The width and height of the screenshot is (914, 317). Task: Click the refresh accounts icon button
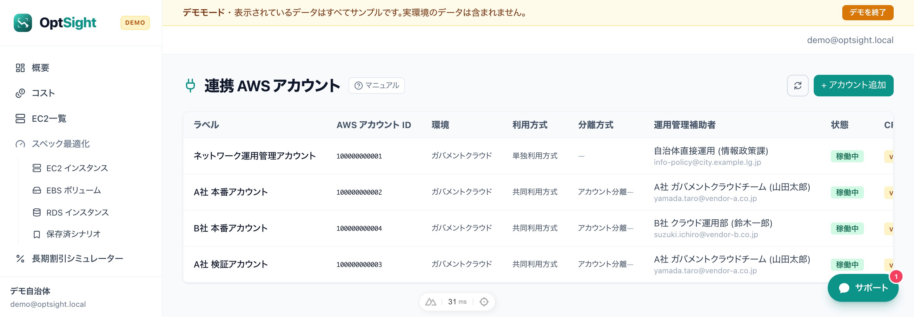(798, 86)
